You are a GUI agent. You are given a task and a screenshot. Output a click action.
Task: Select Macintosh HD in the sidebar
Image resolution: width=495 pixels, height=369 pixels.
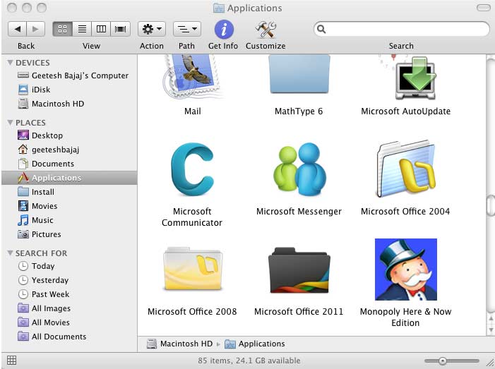(51, 104)
